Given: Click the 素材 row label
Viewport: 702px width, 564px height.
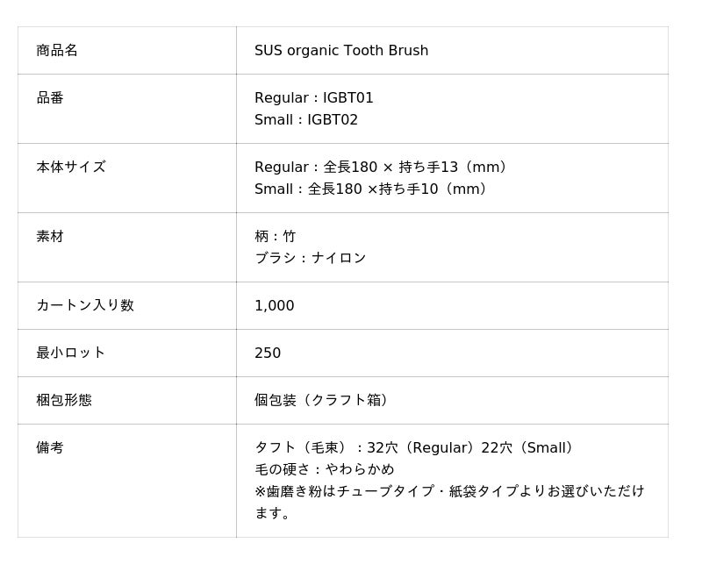Looking at the screenshot, I should pos(50,237).
